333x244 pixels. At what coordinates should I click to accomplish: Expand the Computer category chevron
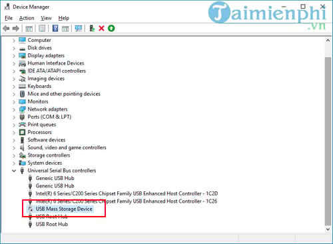[14, 41]
